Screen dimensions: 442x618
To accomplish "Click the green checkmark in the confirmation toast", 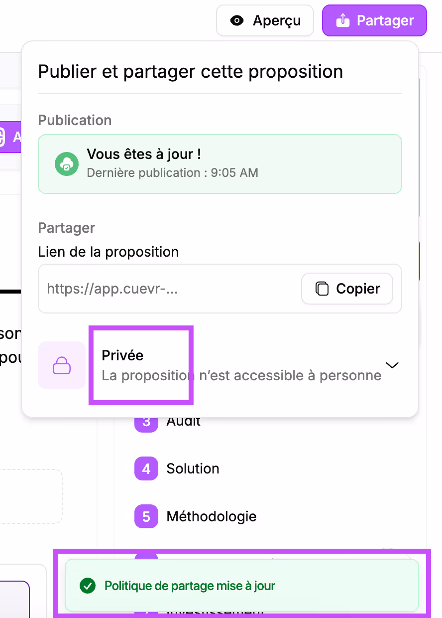I will pos(88,587).
